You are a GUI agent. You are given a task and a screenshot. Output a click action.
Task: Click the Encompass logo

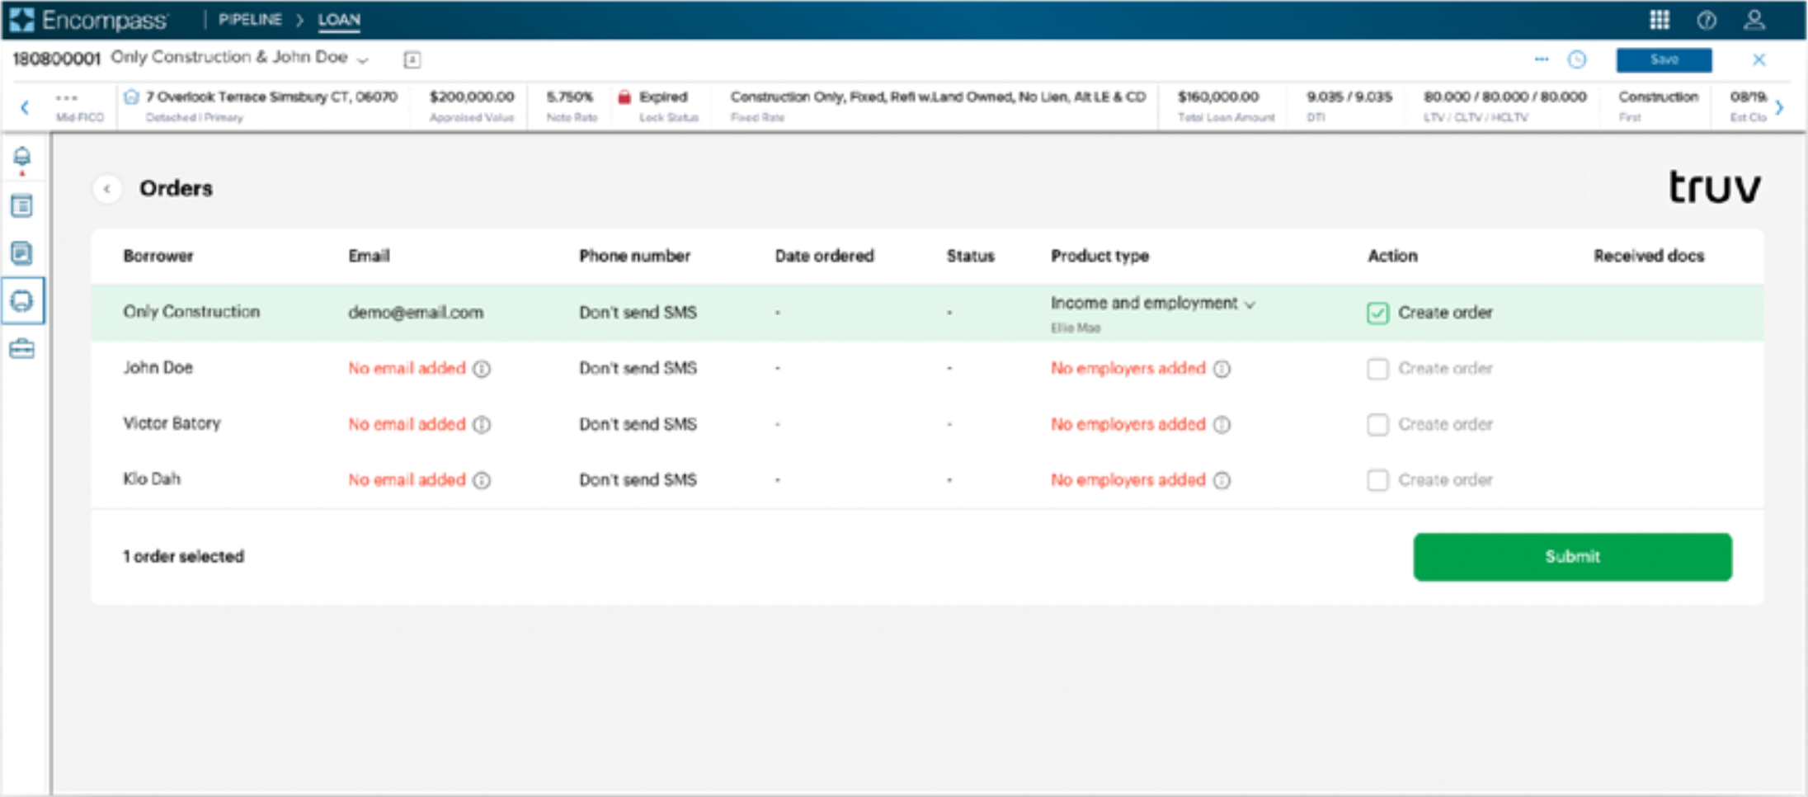tap(89, 20)
